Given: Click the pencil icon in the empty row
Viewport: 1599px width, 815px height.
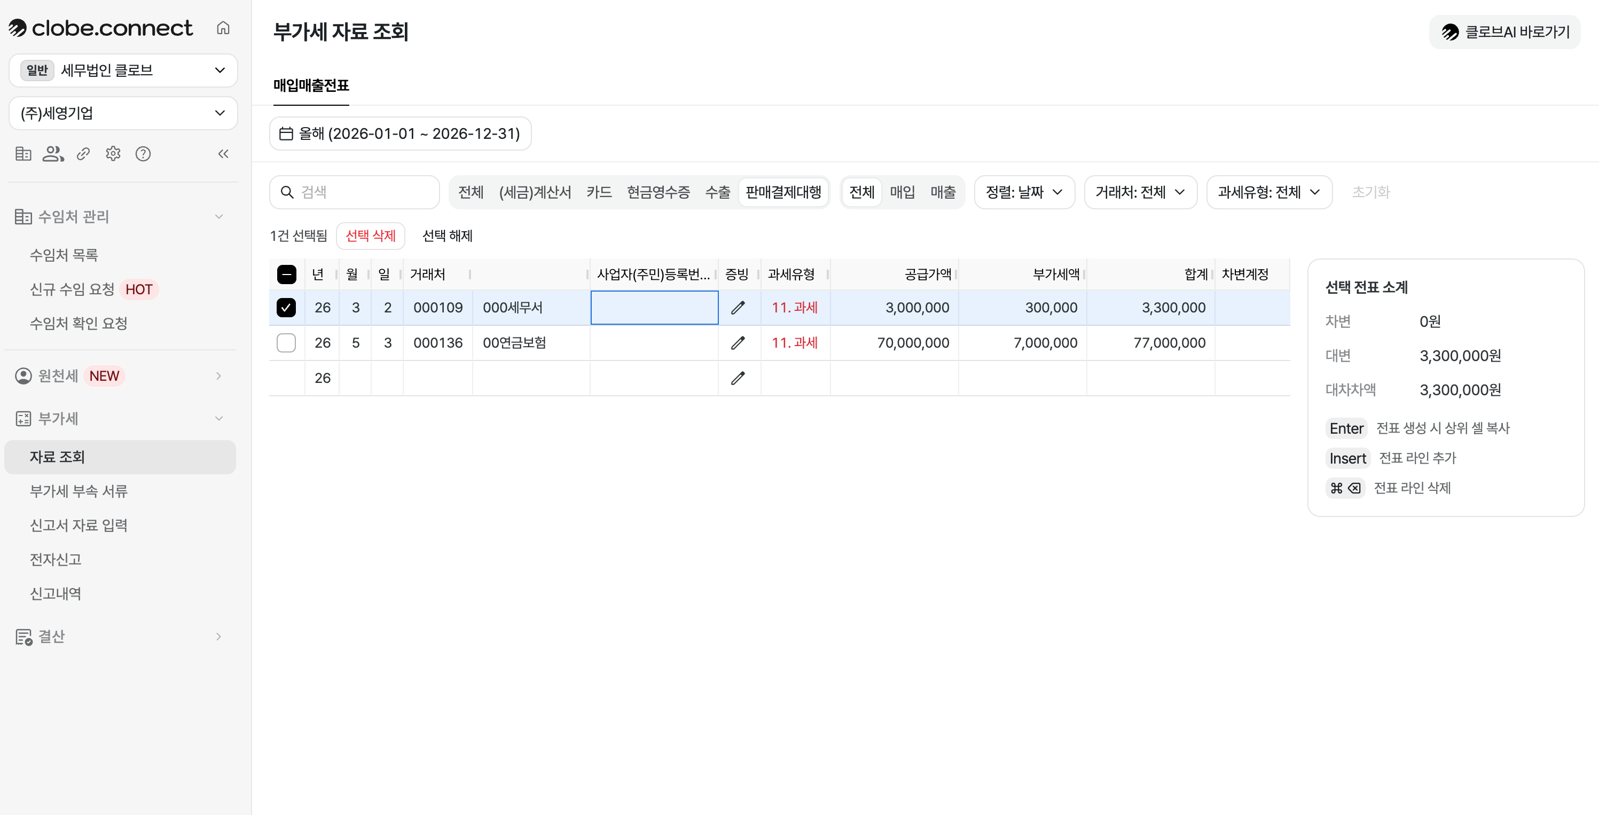Looking at the screenshot, I should 738,378.
